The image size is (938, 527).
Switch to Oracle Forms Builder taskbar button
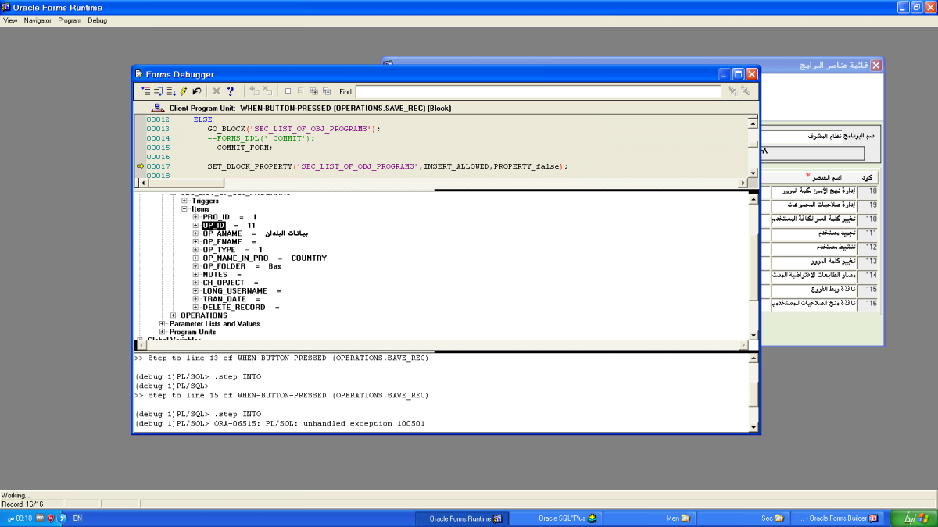[x=838, y=518]
